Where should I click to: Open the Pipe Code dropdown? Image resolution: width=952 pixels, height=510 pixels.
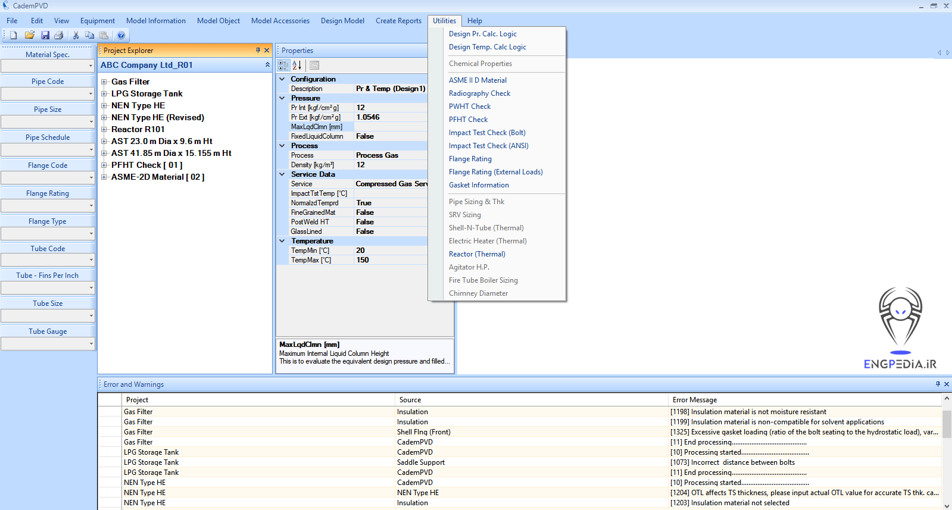(90, 93)
